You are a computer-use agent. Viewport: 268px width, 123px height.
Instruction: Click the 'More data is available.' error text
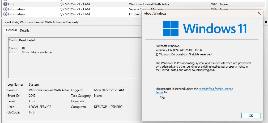click(x=37, y=52)
